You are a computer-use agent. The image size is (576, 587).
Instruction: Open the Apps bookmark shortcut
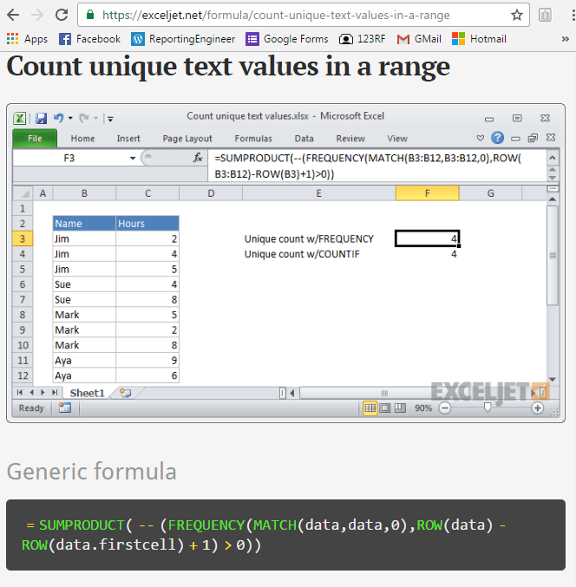pos(28,39)
